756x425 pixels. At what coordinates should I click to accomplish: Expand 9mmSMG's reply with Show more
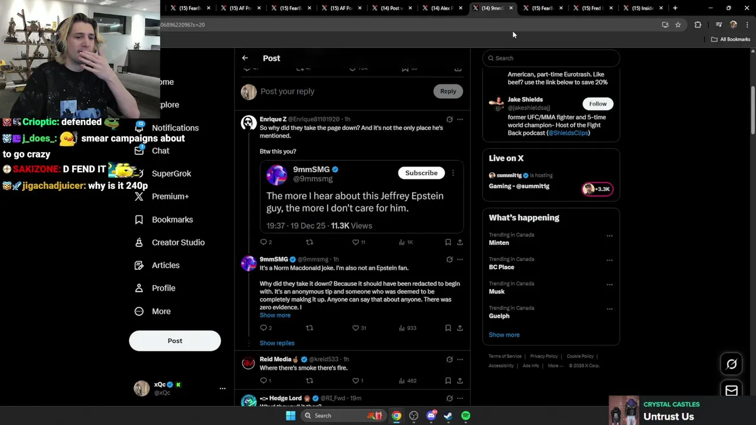[275, 315]
